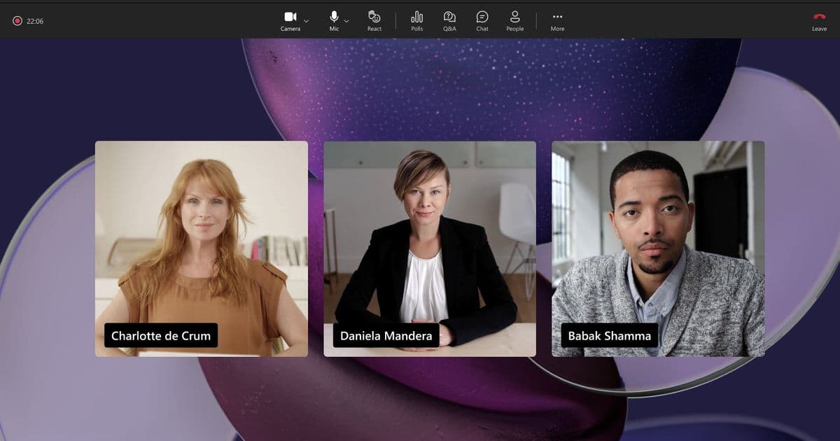Screen dimensions: 840x441
Task: Open the Q&A panel
Action: 449,19
